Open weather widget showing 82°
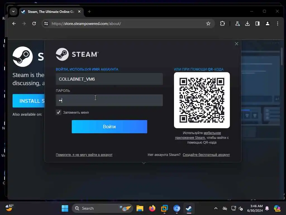The image size is (286, 215). point(9,208)
